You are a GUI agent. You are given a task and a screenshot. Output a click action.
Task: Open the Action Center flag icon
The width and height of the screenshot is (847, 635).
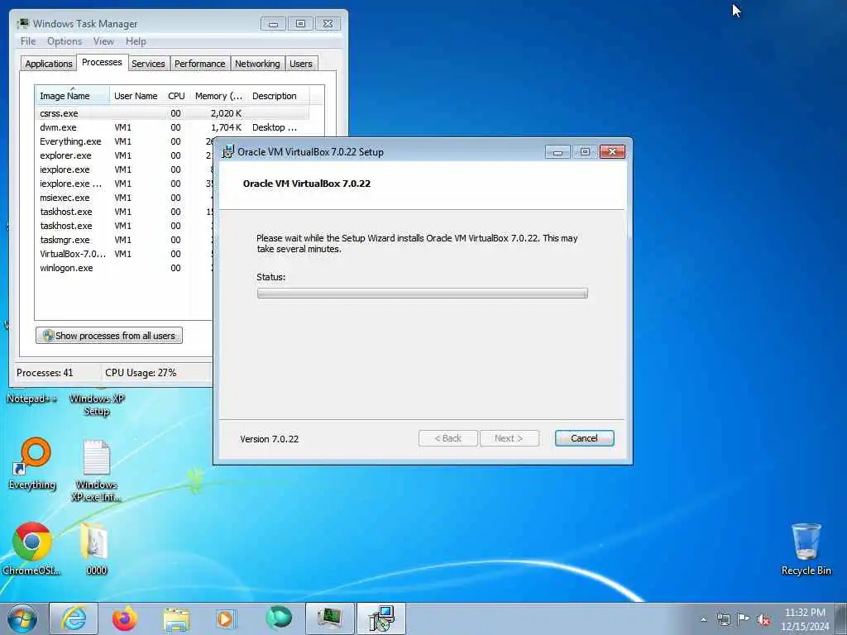pos(744,618)
